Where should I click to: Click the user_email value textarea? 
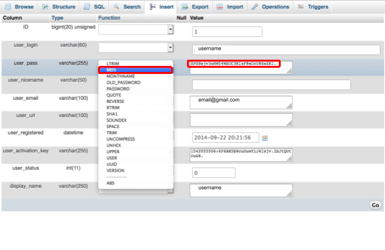241,102
